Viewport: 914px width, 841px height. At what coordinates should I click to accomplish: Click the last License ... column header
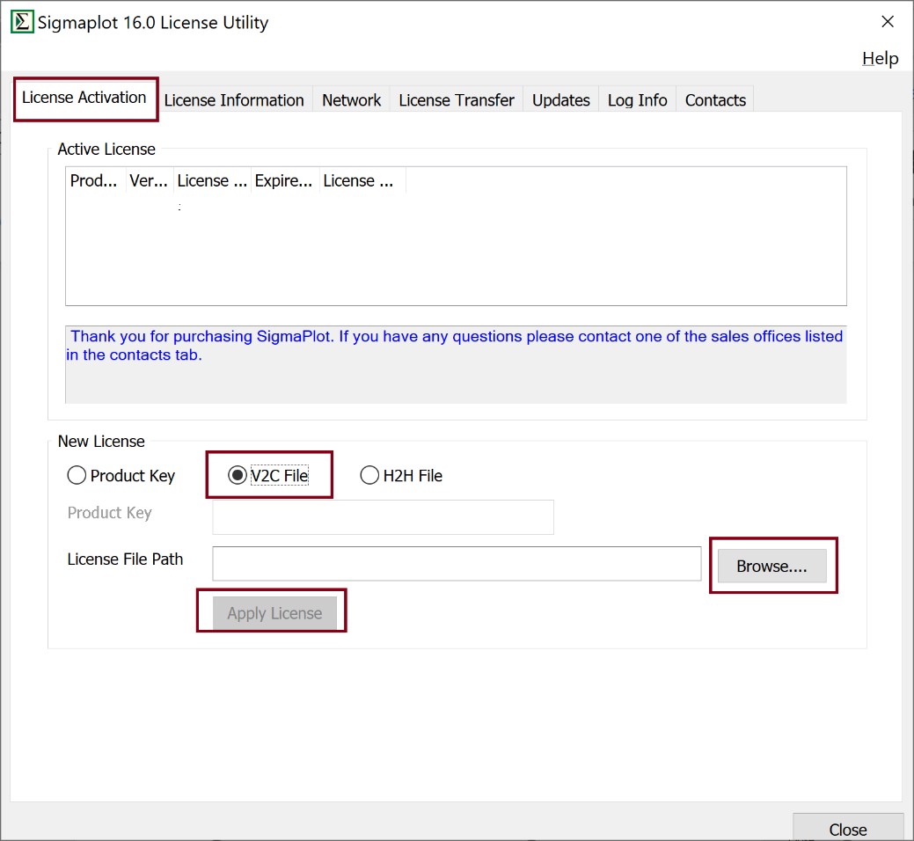[x=362, y=180]
